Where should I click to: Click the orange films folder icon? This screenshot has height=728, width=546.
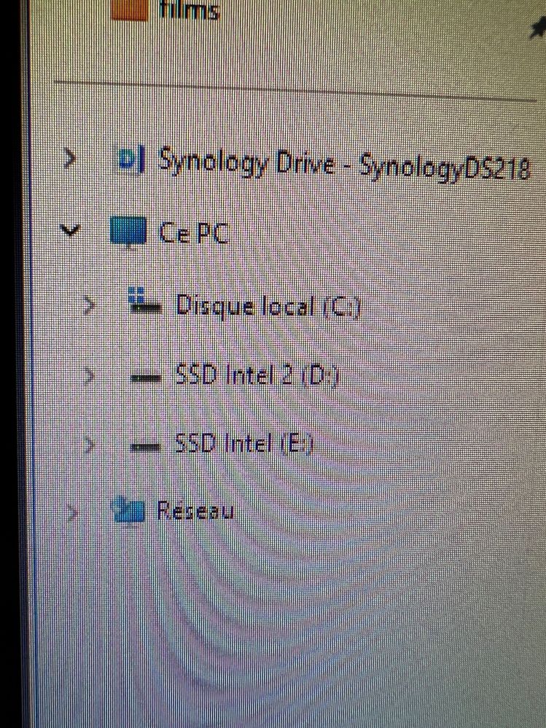click(129, 9)
